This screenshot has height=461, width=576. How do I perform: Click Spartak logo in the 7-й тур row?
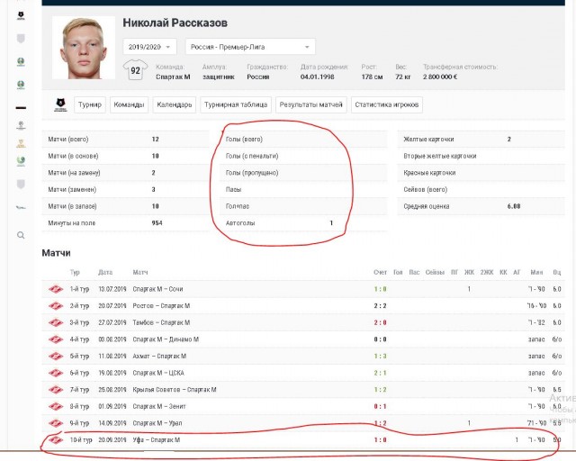tap(56, 390)
